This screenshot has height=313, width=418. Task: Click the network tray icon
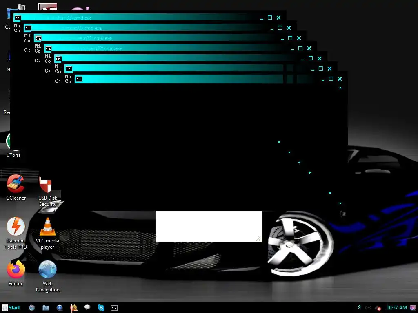coord(368,308)
